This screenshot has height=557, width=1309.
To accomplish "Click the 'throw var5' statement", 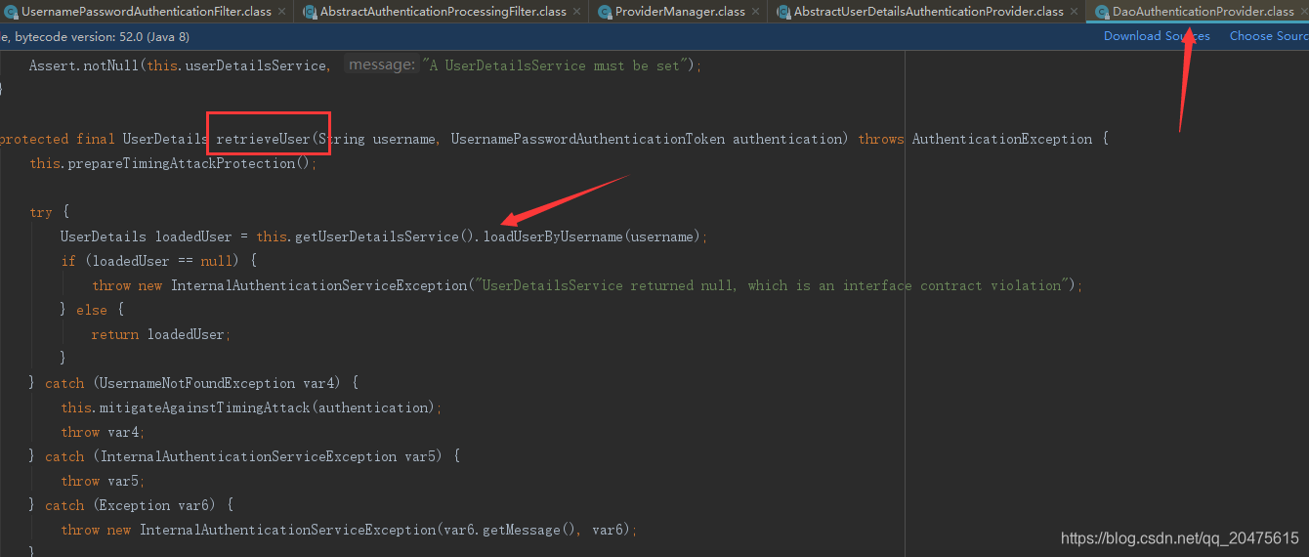I will (x=104, y=481).
